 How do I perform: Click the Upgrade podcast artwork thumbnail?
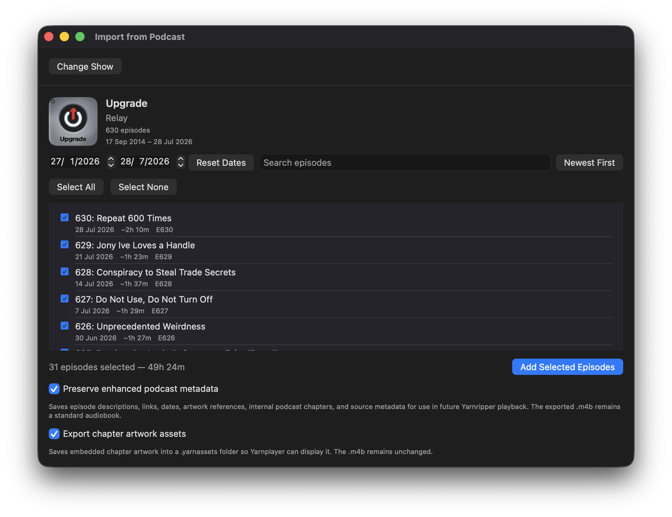coord(73,121)
